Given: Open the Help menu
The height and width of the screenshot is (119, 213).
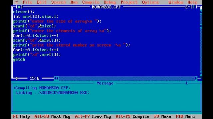Looking at the screenshot, I should point(192,2).
